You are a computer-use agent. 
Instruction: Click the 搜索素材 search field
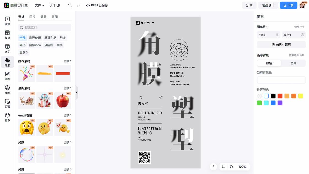[x=44, y=28]
